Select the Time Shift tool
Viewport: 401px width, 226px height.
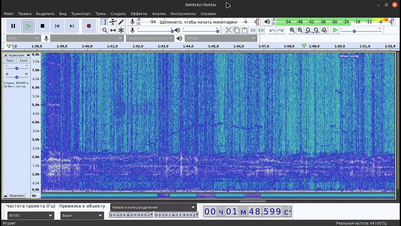(x=113, y=30)
